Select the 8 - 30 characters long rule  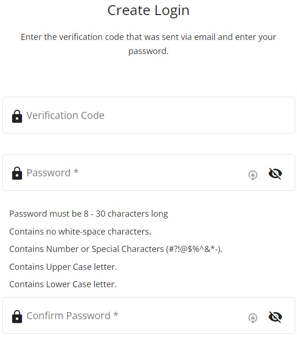[x=89, y=214]
